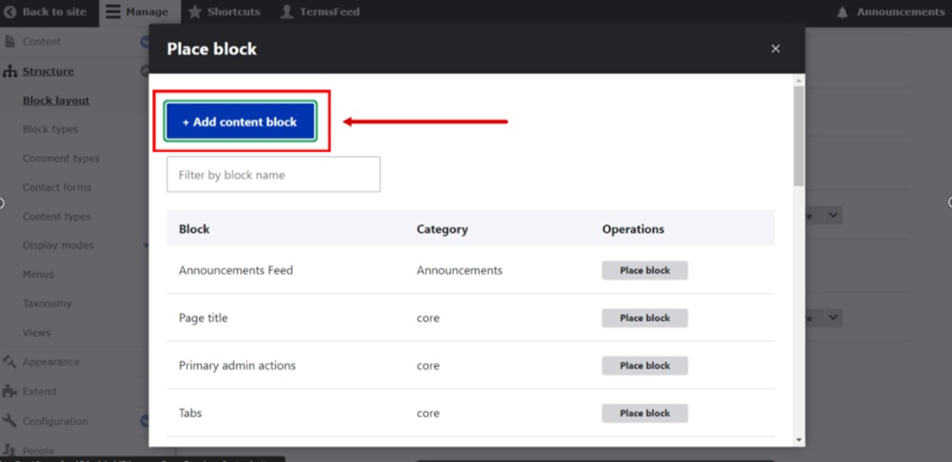Click the Place block dialog title
Image resolution: width=952 pixels, height=462 pixels.
pos(211,49)
